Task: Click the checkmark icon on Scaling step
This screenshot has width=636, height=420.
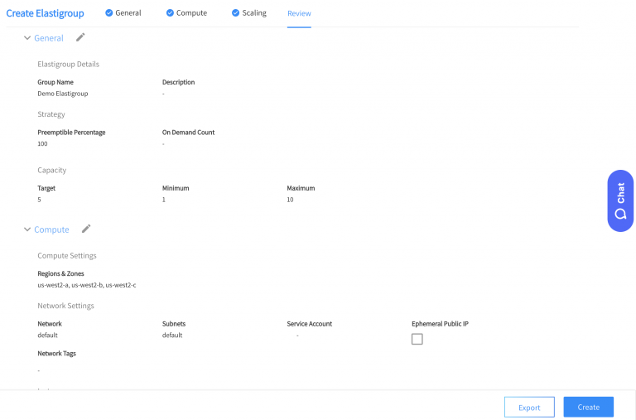Action: (235, 13)
